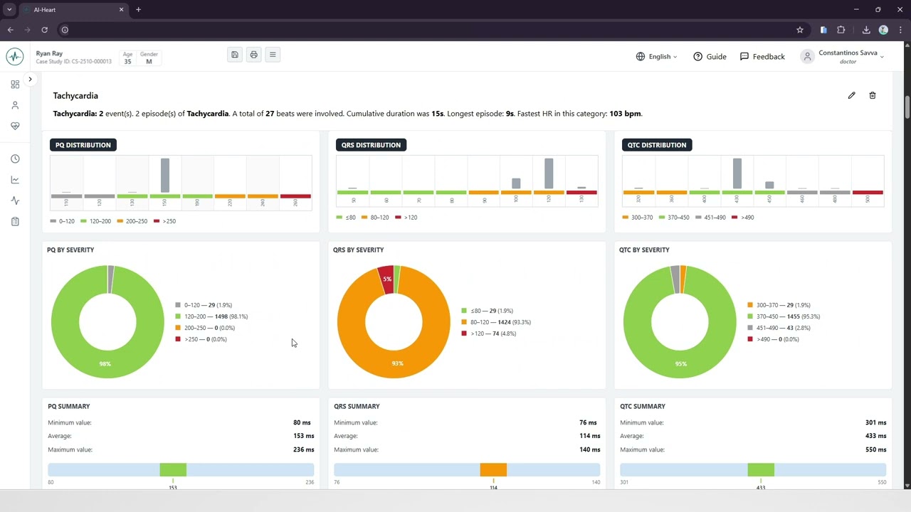This screenshot has height=512, width=911.
Task: Click the QTC DISTRIBUTION label badge
Action: (x=657, y=145)
